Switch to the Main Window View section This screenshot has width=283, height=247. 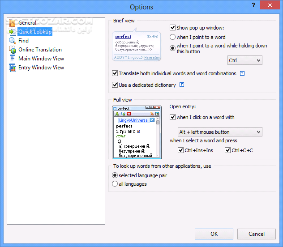41,59
